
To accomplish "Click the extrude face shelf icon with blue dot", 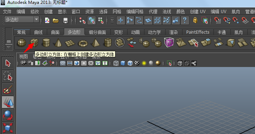I will point(206,42).
